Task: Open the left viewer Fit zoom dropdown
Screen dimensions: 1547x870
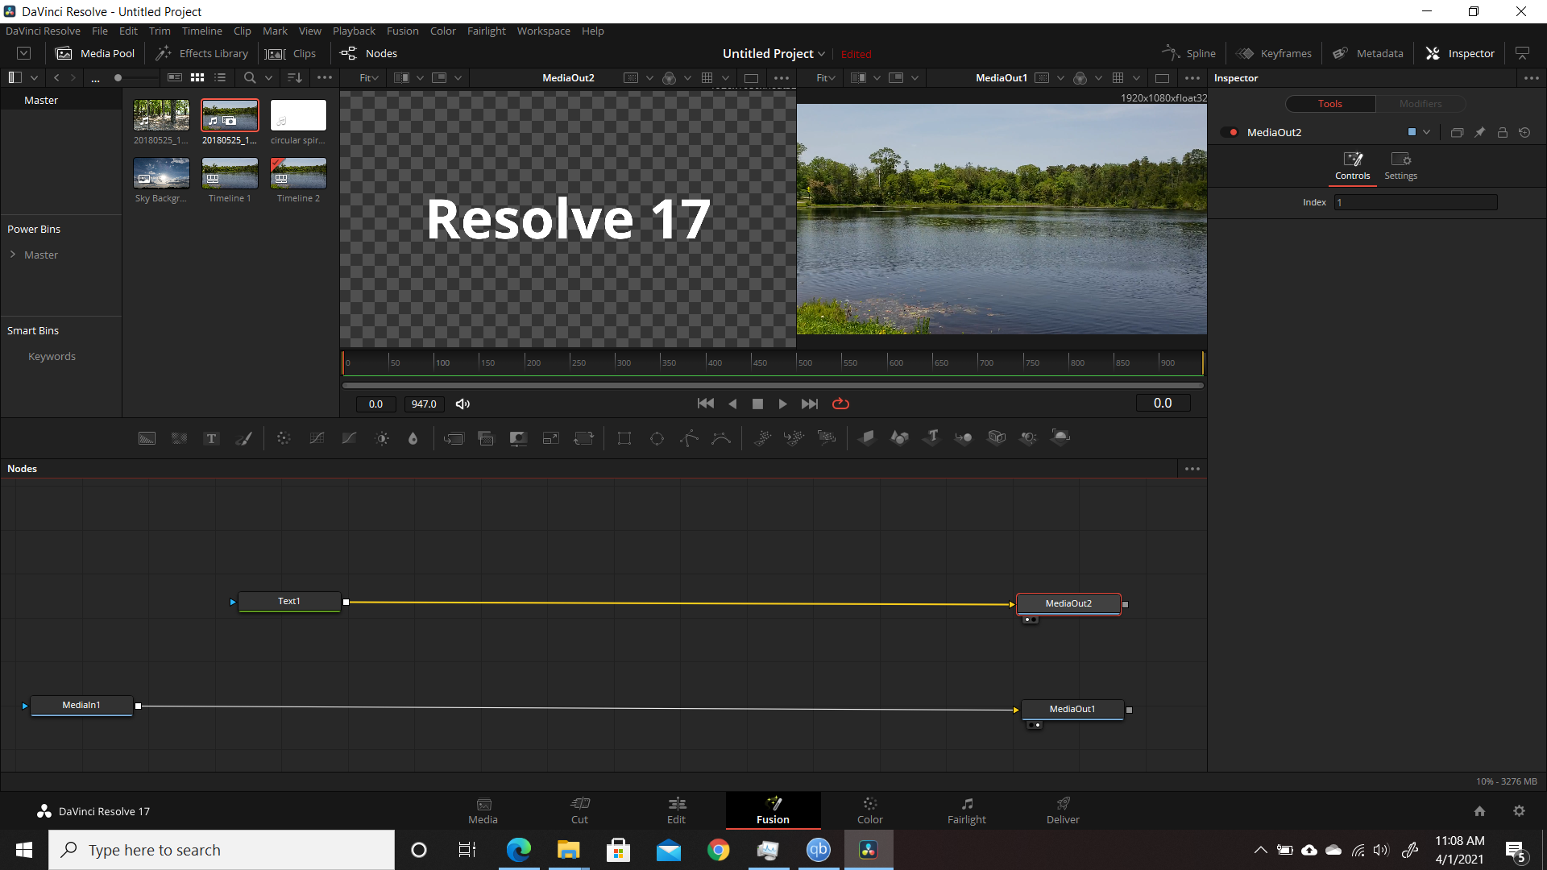Action: click(368, 78)
